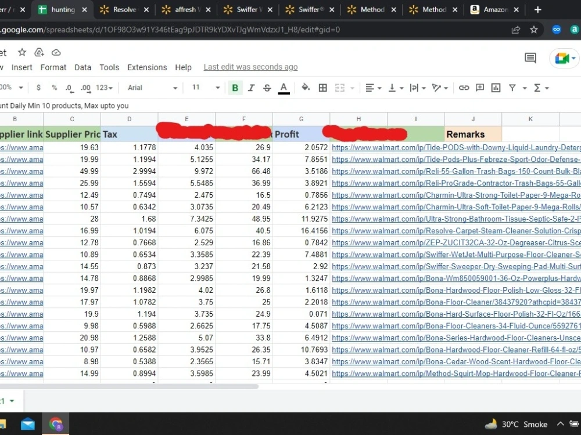The image size is (581, 435).
Task: Click the Last edit was seconds ago link
Action: pos(250,67)
